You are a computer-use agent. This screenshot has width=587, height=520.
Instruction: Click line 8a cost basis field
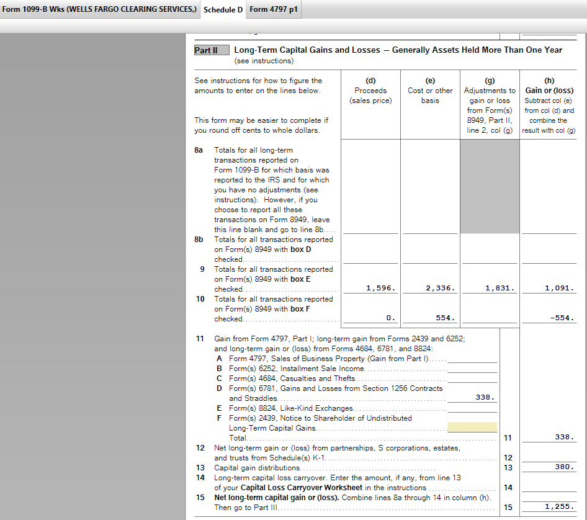point(430,229)
